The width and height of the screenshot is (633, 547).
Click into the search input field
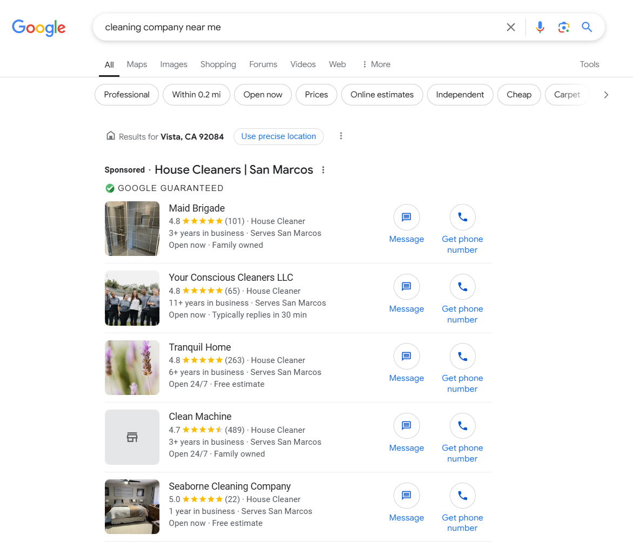tap(297, 27)
